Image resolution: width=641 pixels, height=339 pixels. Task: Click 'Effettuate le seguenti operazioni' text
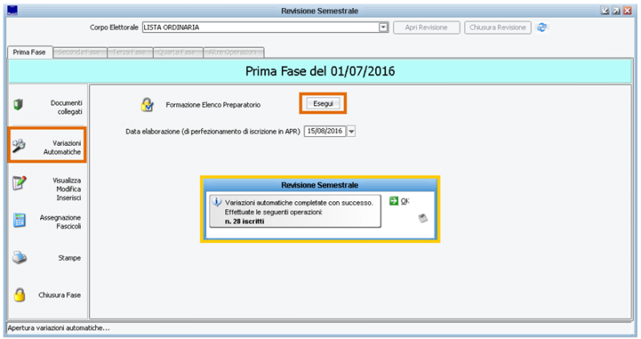point(273,212)
